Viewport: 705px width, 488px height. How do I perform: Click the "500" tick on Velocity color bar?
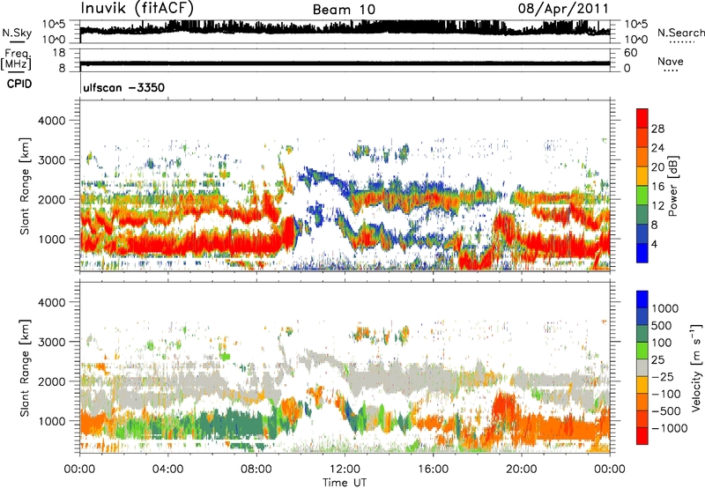(662, 325)
